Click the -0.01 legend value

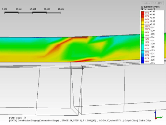click(x=152, y=28)
